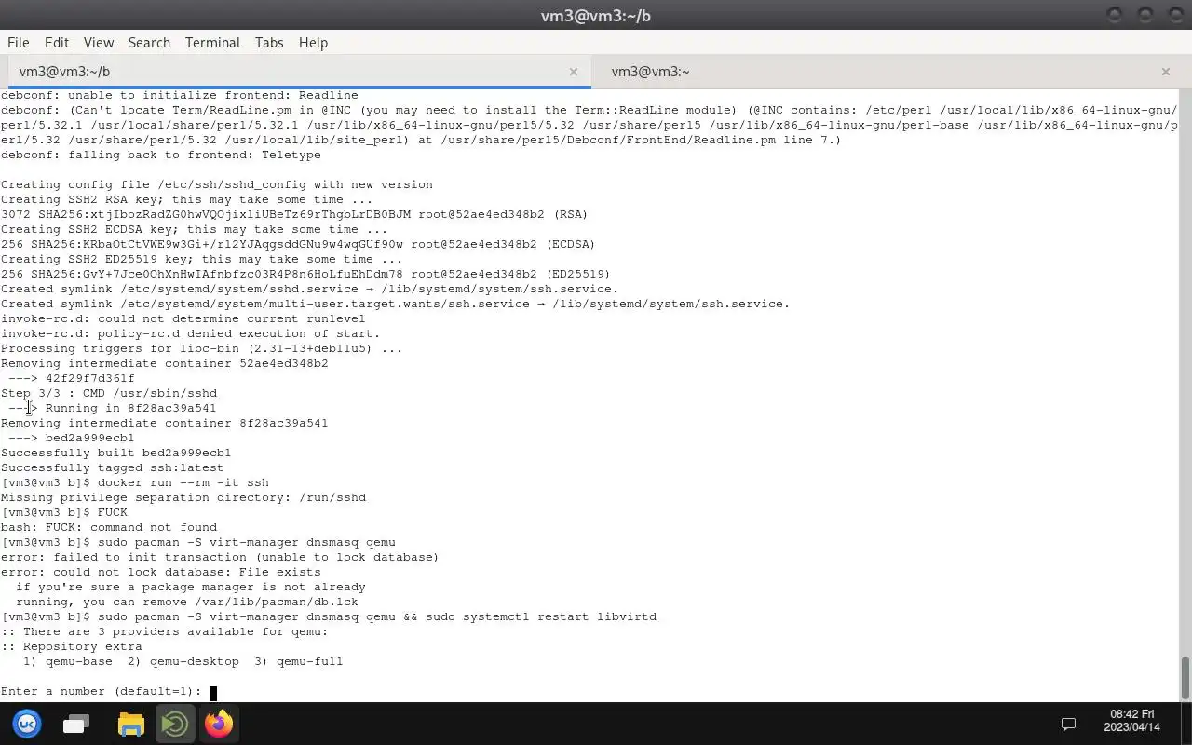This screenshot has height=745, width=1192.
Task: Launch Firefox from the taskbar
Action: (219, 724)
